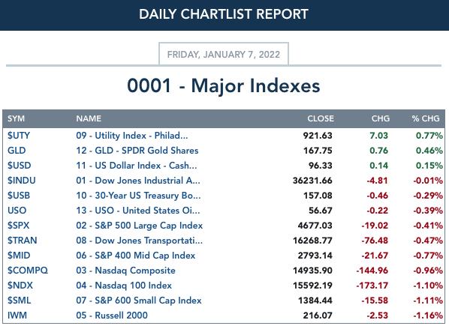Click the 0001 - Major Indexes title

(224, 85)
